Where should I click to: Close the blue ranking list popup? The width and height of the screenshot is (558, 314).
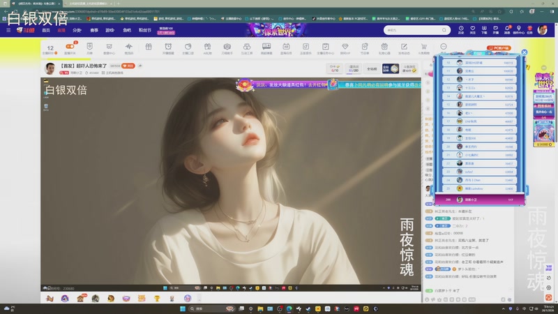[x=525, y=52]
